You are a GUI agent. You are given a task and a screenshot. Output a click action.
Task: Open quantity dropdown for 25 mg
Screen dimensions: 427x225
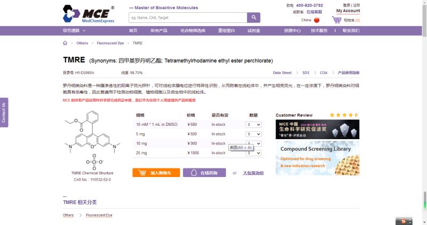253,153
